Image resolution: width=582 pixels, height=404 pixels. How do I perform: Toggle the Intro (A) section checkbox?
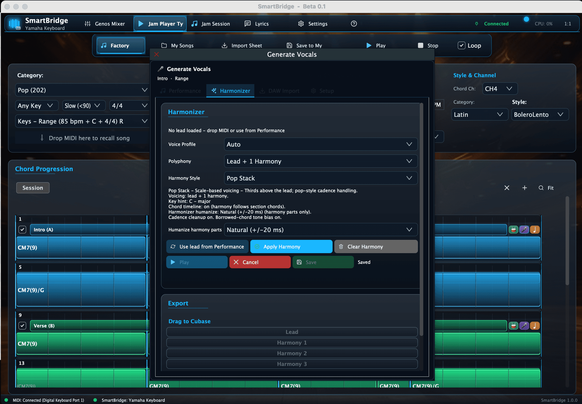(22, 230)
